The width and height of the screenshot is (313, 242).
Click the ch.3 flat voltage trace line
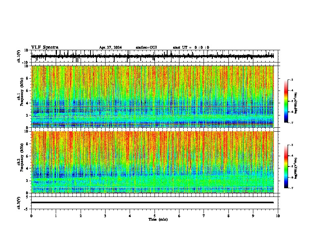pyautogui.click(x=152, y=202)
